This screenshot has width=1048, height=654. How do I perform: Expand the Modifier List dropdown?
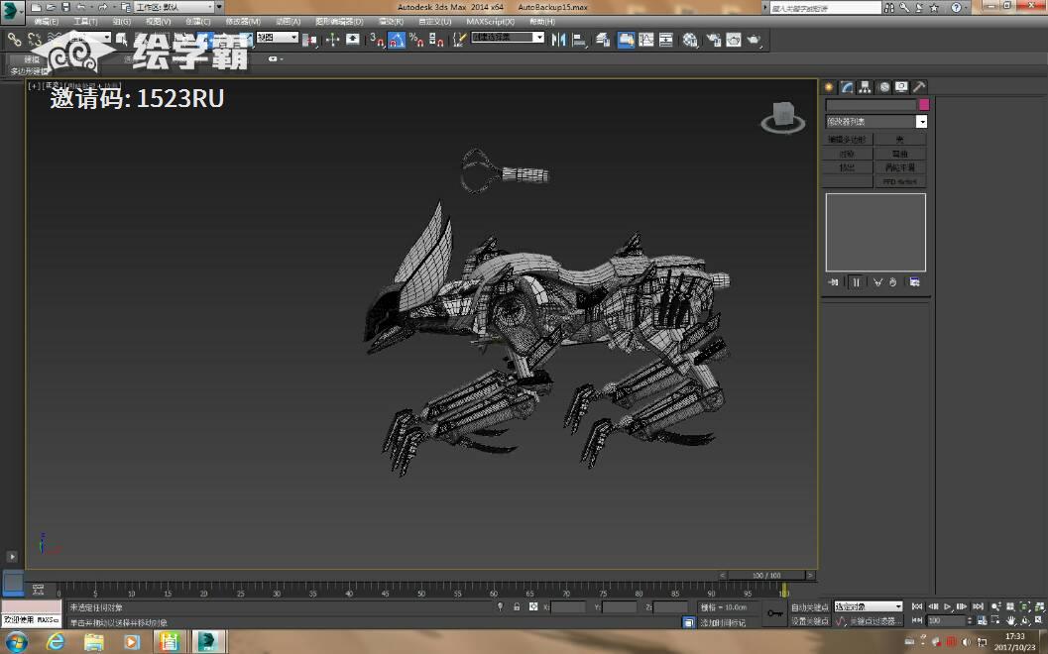[921, 122]
